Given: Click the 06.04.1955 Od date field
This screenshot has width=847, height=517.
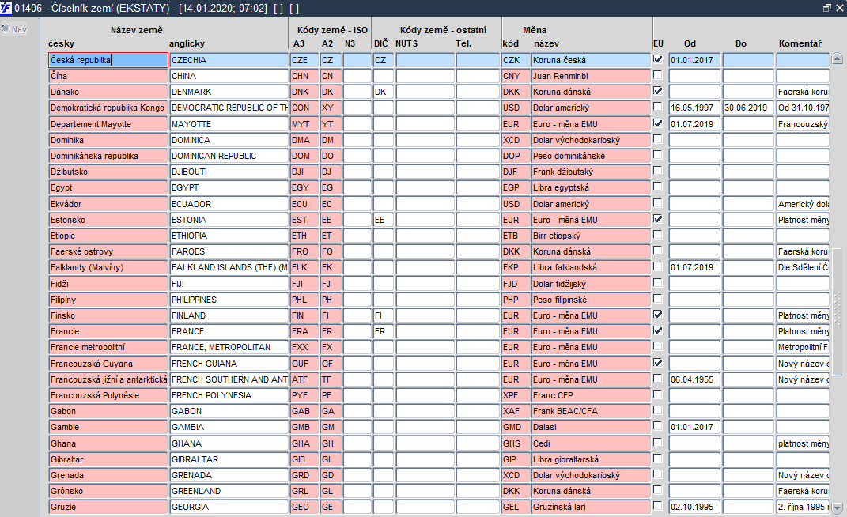Looking at the screenshot, I should pos(694,379).
